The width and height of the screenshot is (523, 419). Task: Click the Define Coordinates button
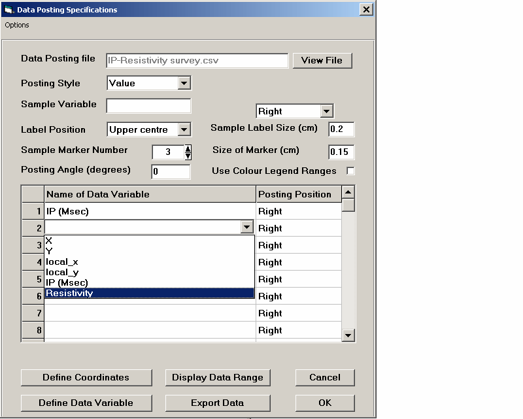[x=86, y=378]
